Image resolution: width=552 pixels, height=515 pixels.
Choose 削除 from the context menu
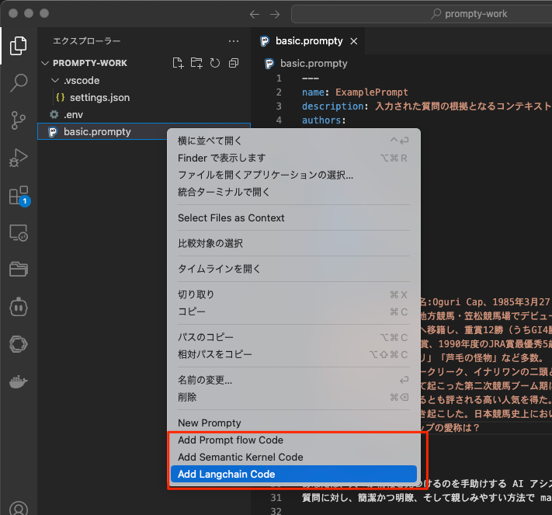click(293, 398)
